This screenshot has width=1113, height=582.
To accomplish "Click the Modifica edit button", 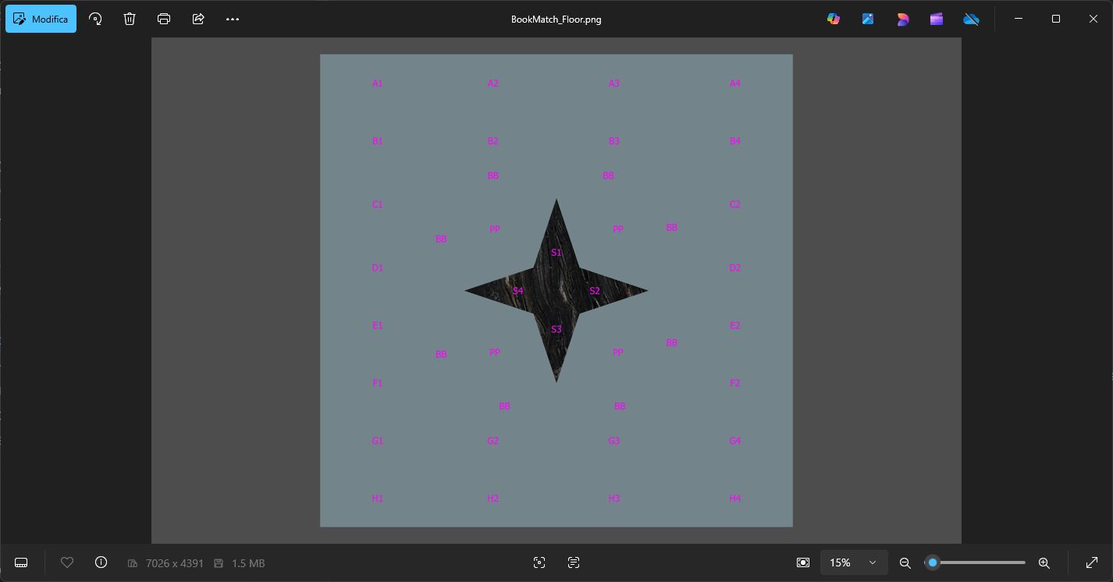I will click(41, 19).
